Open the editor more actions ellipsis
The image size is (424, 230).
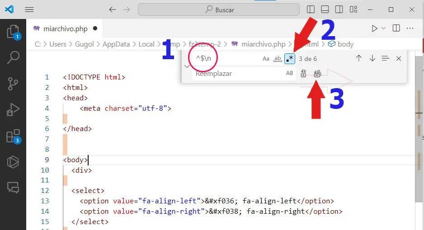click(x=410, y=28)
